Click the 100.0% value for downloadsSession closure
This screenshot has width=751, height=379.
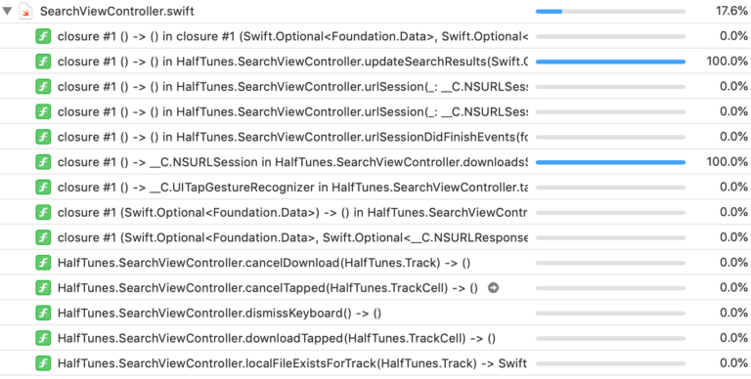pos(728,162)
